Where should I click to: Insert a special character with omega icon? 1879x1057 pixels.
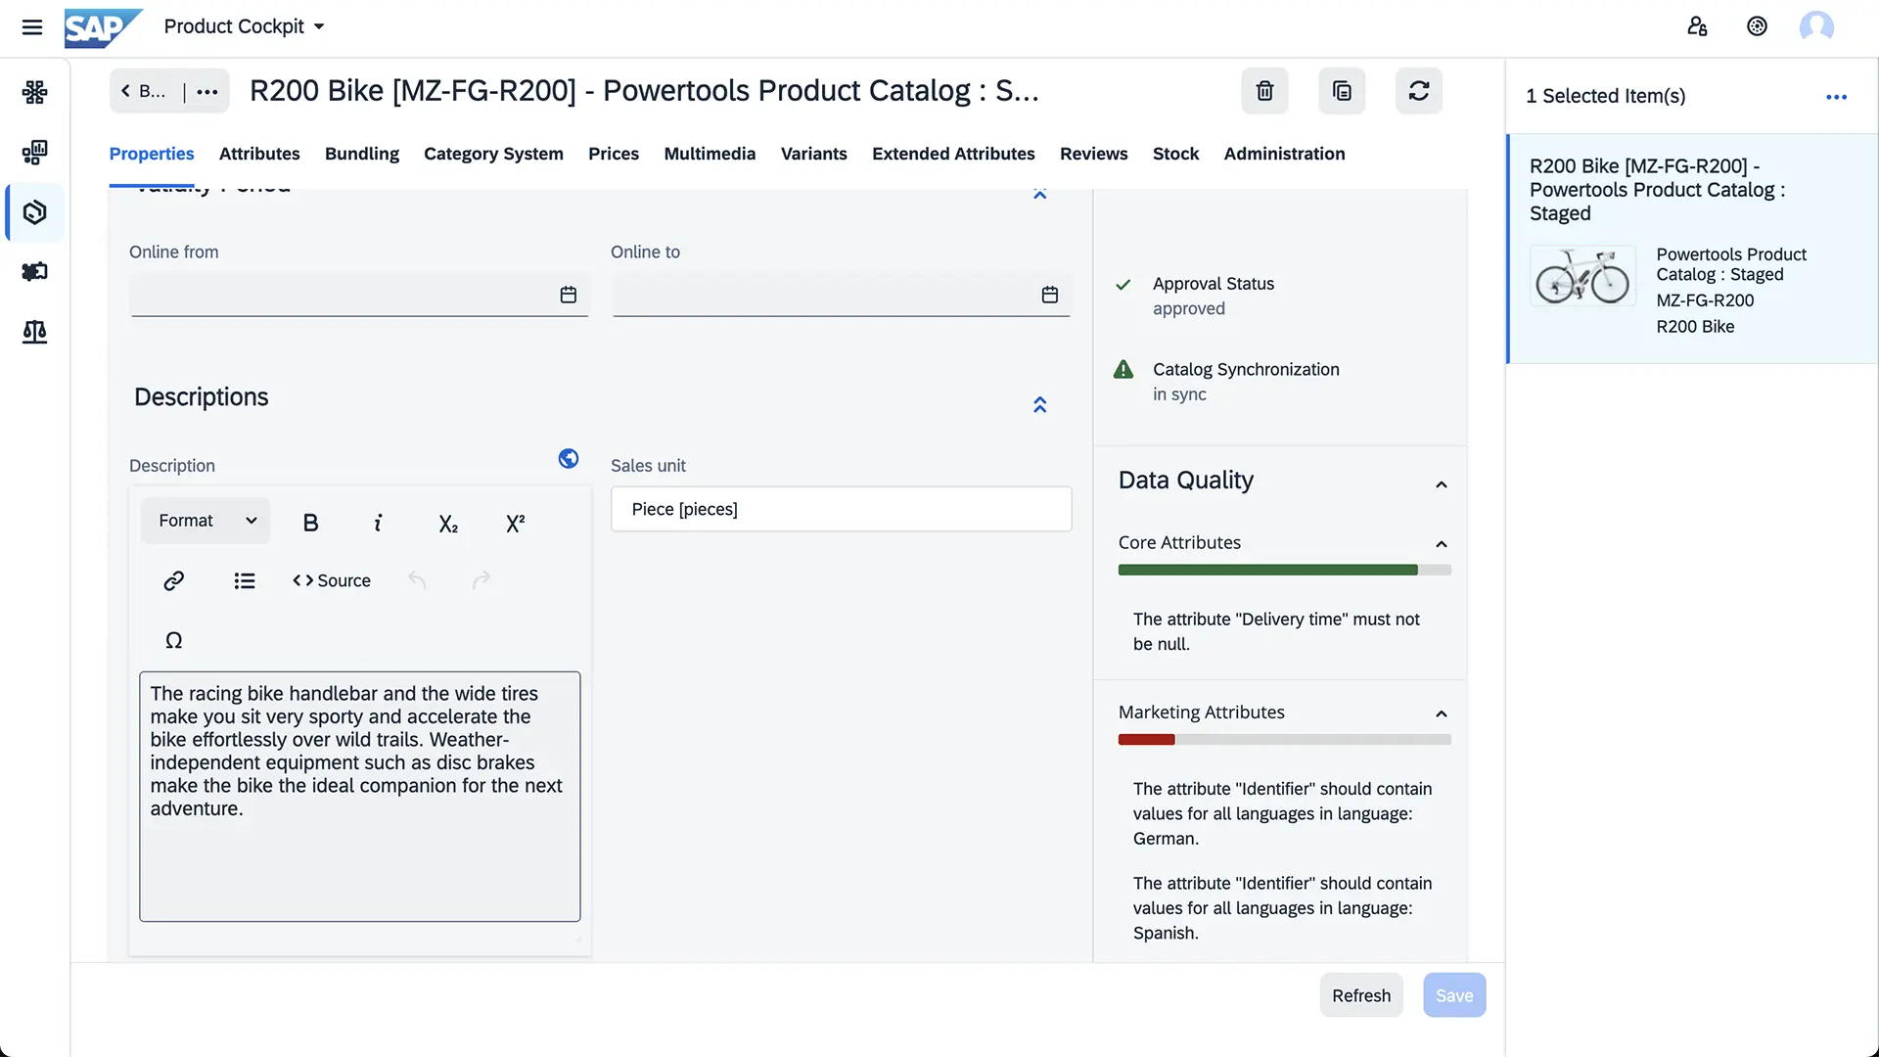pos(174,640)
